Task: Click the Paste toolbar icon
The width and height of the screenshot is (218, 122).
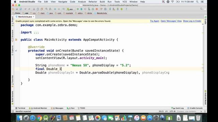Action: tap(42, 9)
